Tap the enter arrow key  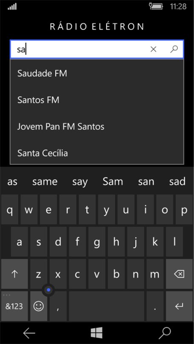179,306
